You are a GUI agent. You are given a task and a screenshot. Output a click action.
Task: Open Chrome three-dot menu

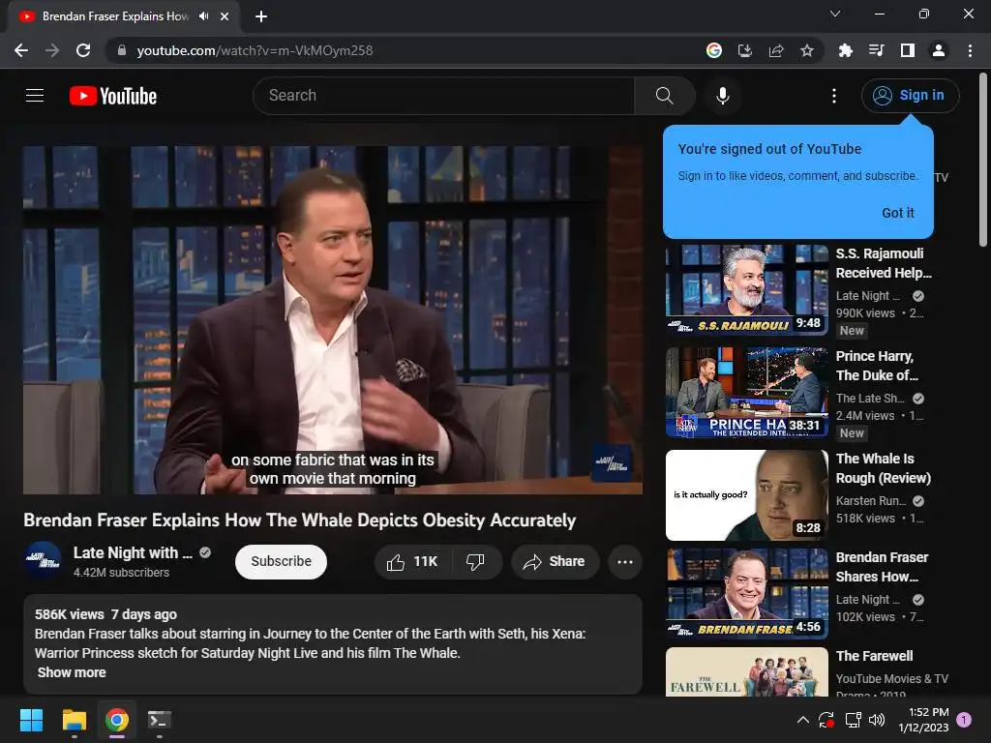970,50
